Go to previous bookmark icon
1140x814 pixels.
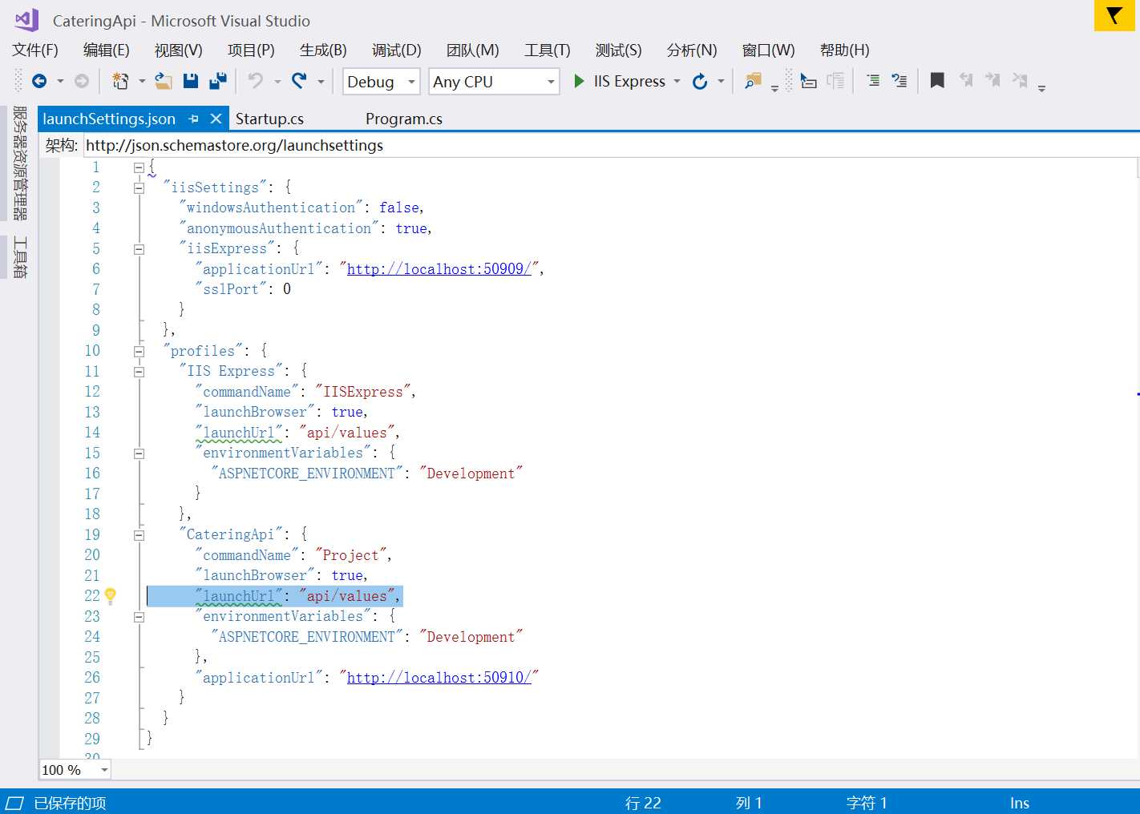966,80
